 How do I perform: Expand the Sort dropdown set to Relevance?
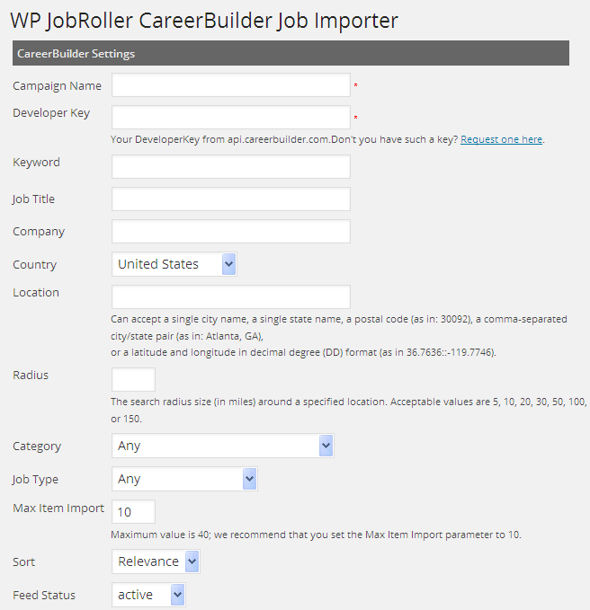(x=156, y=561)
